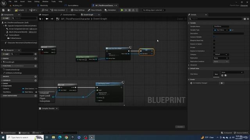Add a new graph with plus icon

coord(36,59)
